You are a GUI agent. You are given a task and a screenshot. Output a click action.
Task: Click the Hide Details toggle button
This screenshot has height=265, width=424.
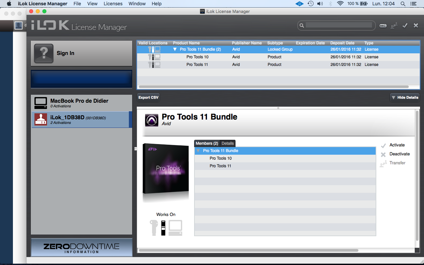pyautogui.click(x=405, y=98)
